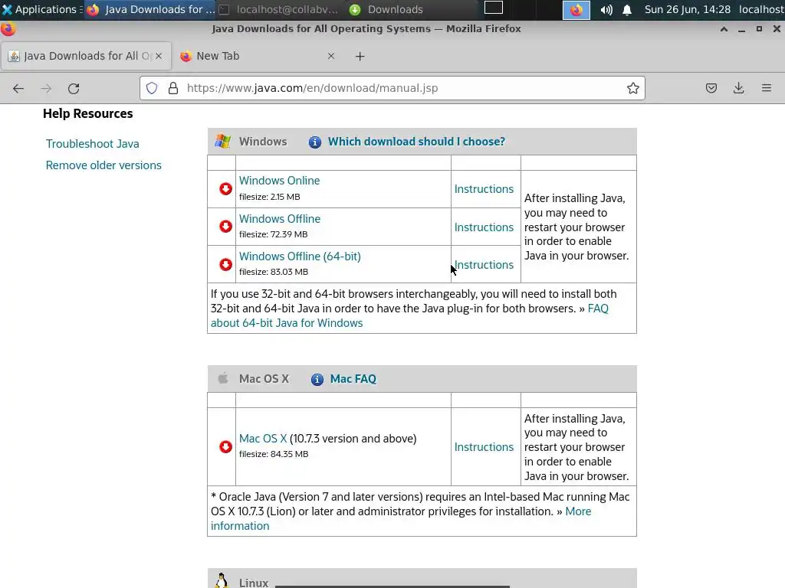Click the info icon beside Mac FAQ
Screen dimensions: 785x588
[317, 380]
